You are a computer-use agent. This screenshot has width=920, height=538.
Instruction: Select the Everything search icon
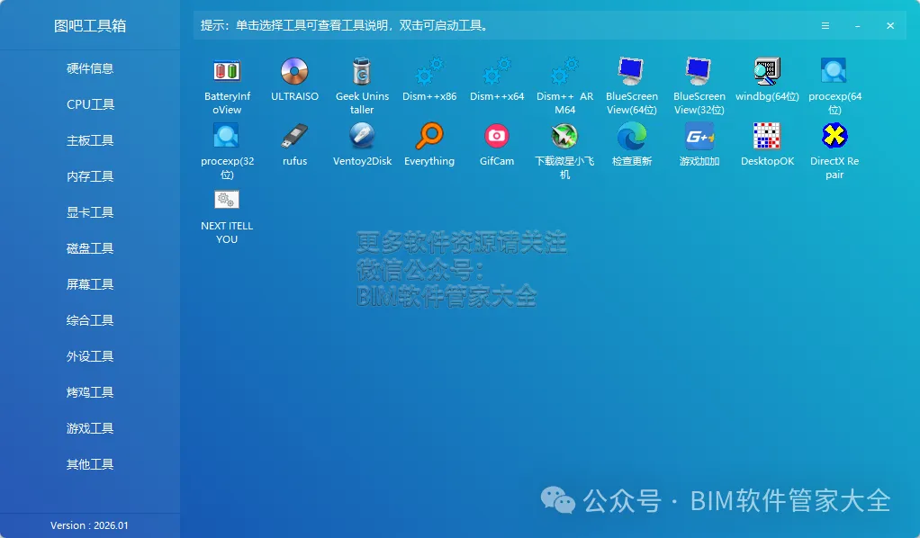429,136
